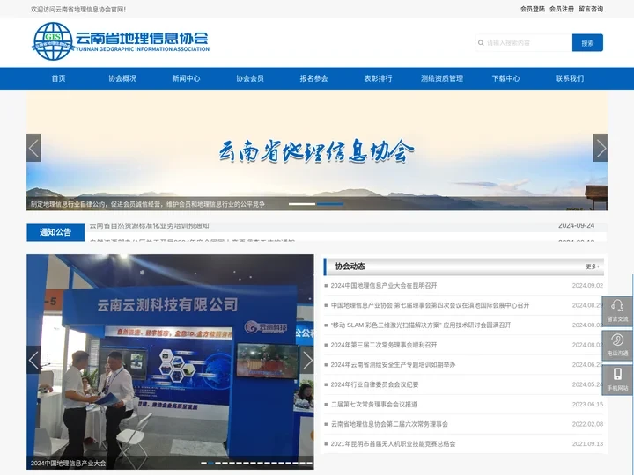Open 电话沟通 phone sidebar icon
This screenshot has width=634, height=475.
617,346
